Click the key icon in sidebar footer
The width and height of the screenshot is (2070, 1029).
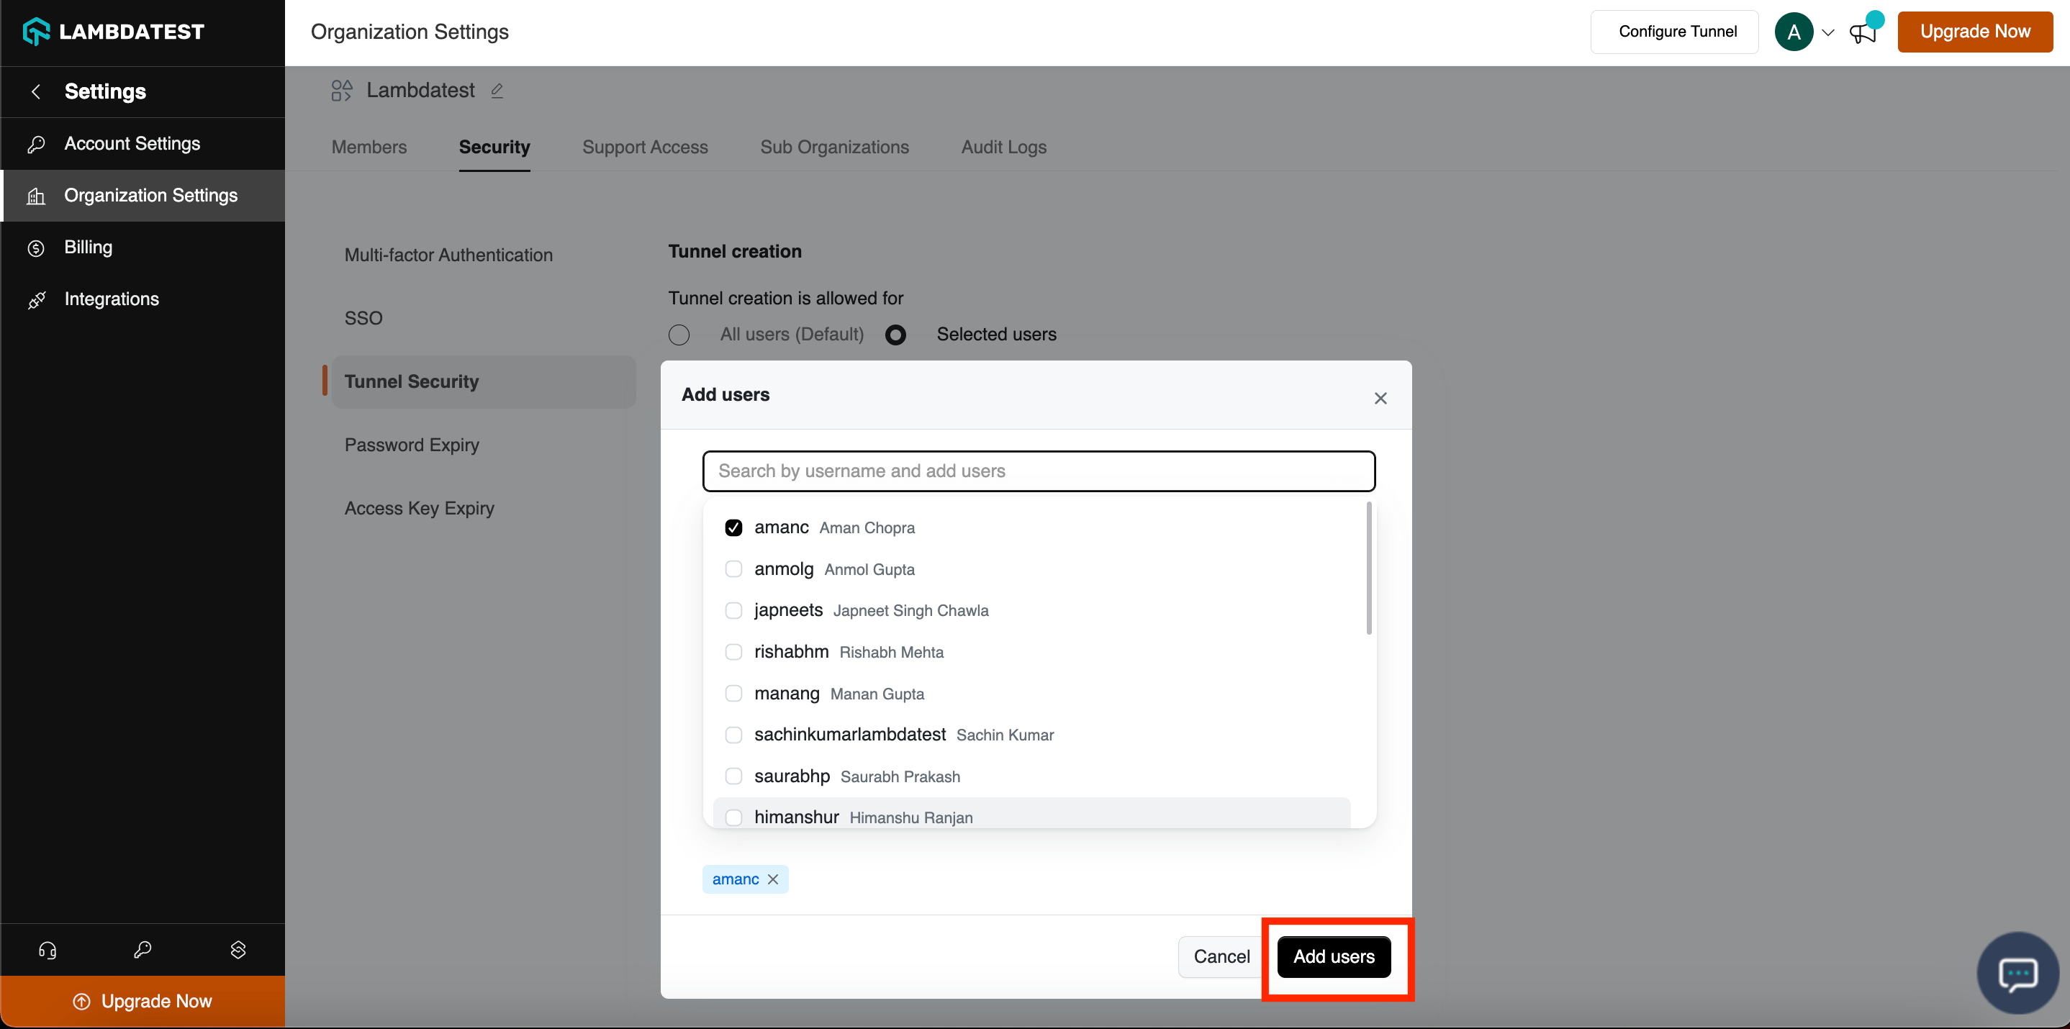pyautogui.click(x=143, y=951)
